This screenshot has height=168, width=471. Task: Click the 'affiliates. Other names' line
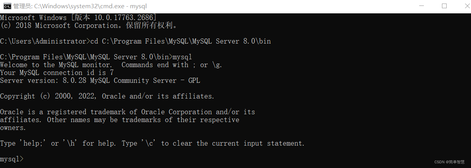click(x=120, y=120)
